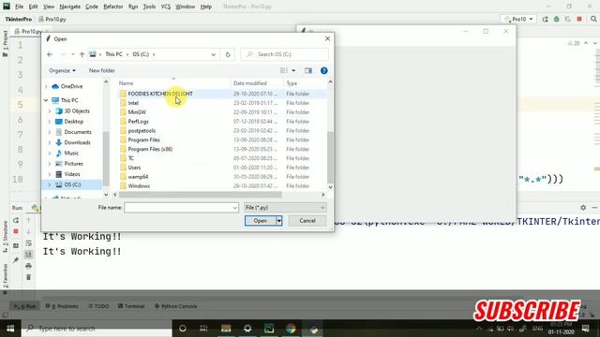Viewport: 600px width, 337px height.
Task: Select the FOODIES KITCHEN DELIGHT folder
Action: pyautogui.click(x=160, y=94)
